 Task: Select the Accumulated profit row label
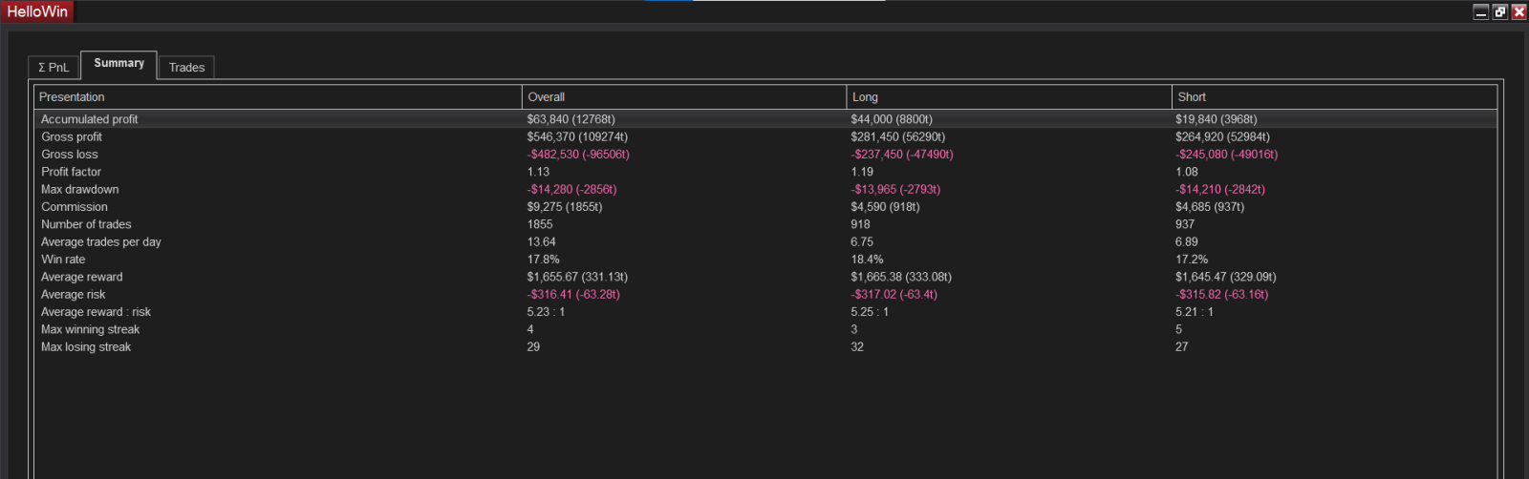[x=89, y=119]
